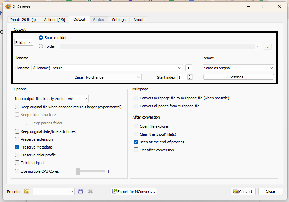Viewport: 289px width, 202px height.
Task: Minimize the XnConvert window
Action: [248, 6]
